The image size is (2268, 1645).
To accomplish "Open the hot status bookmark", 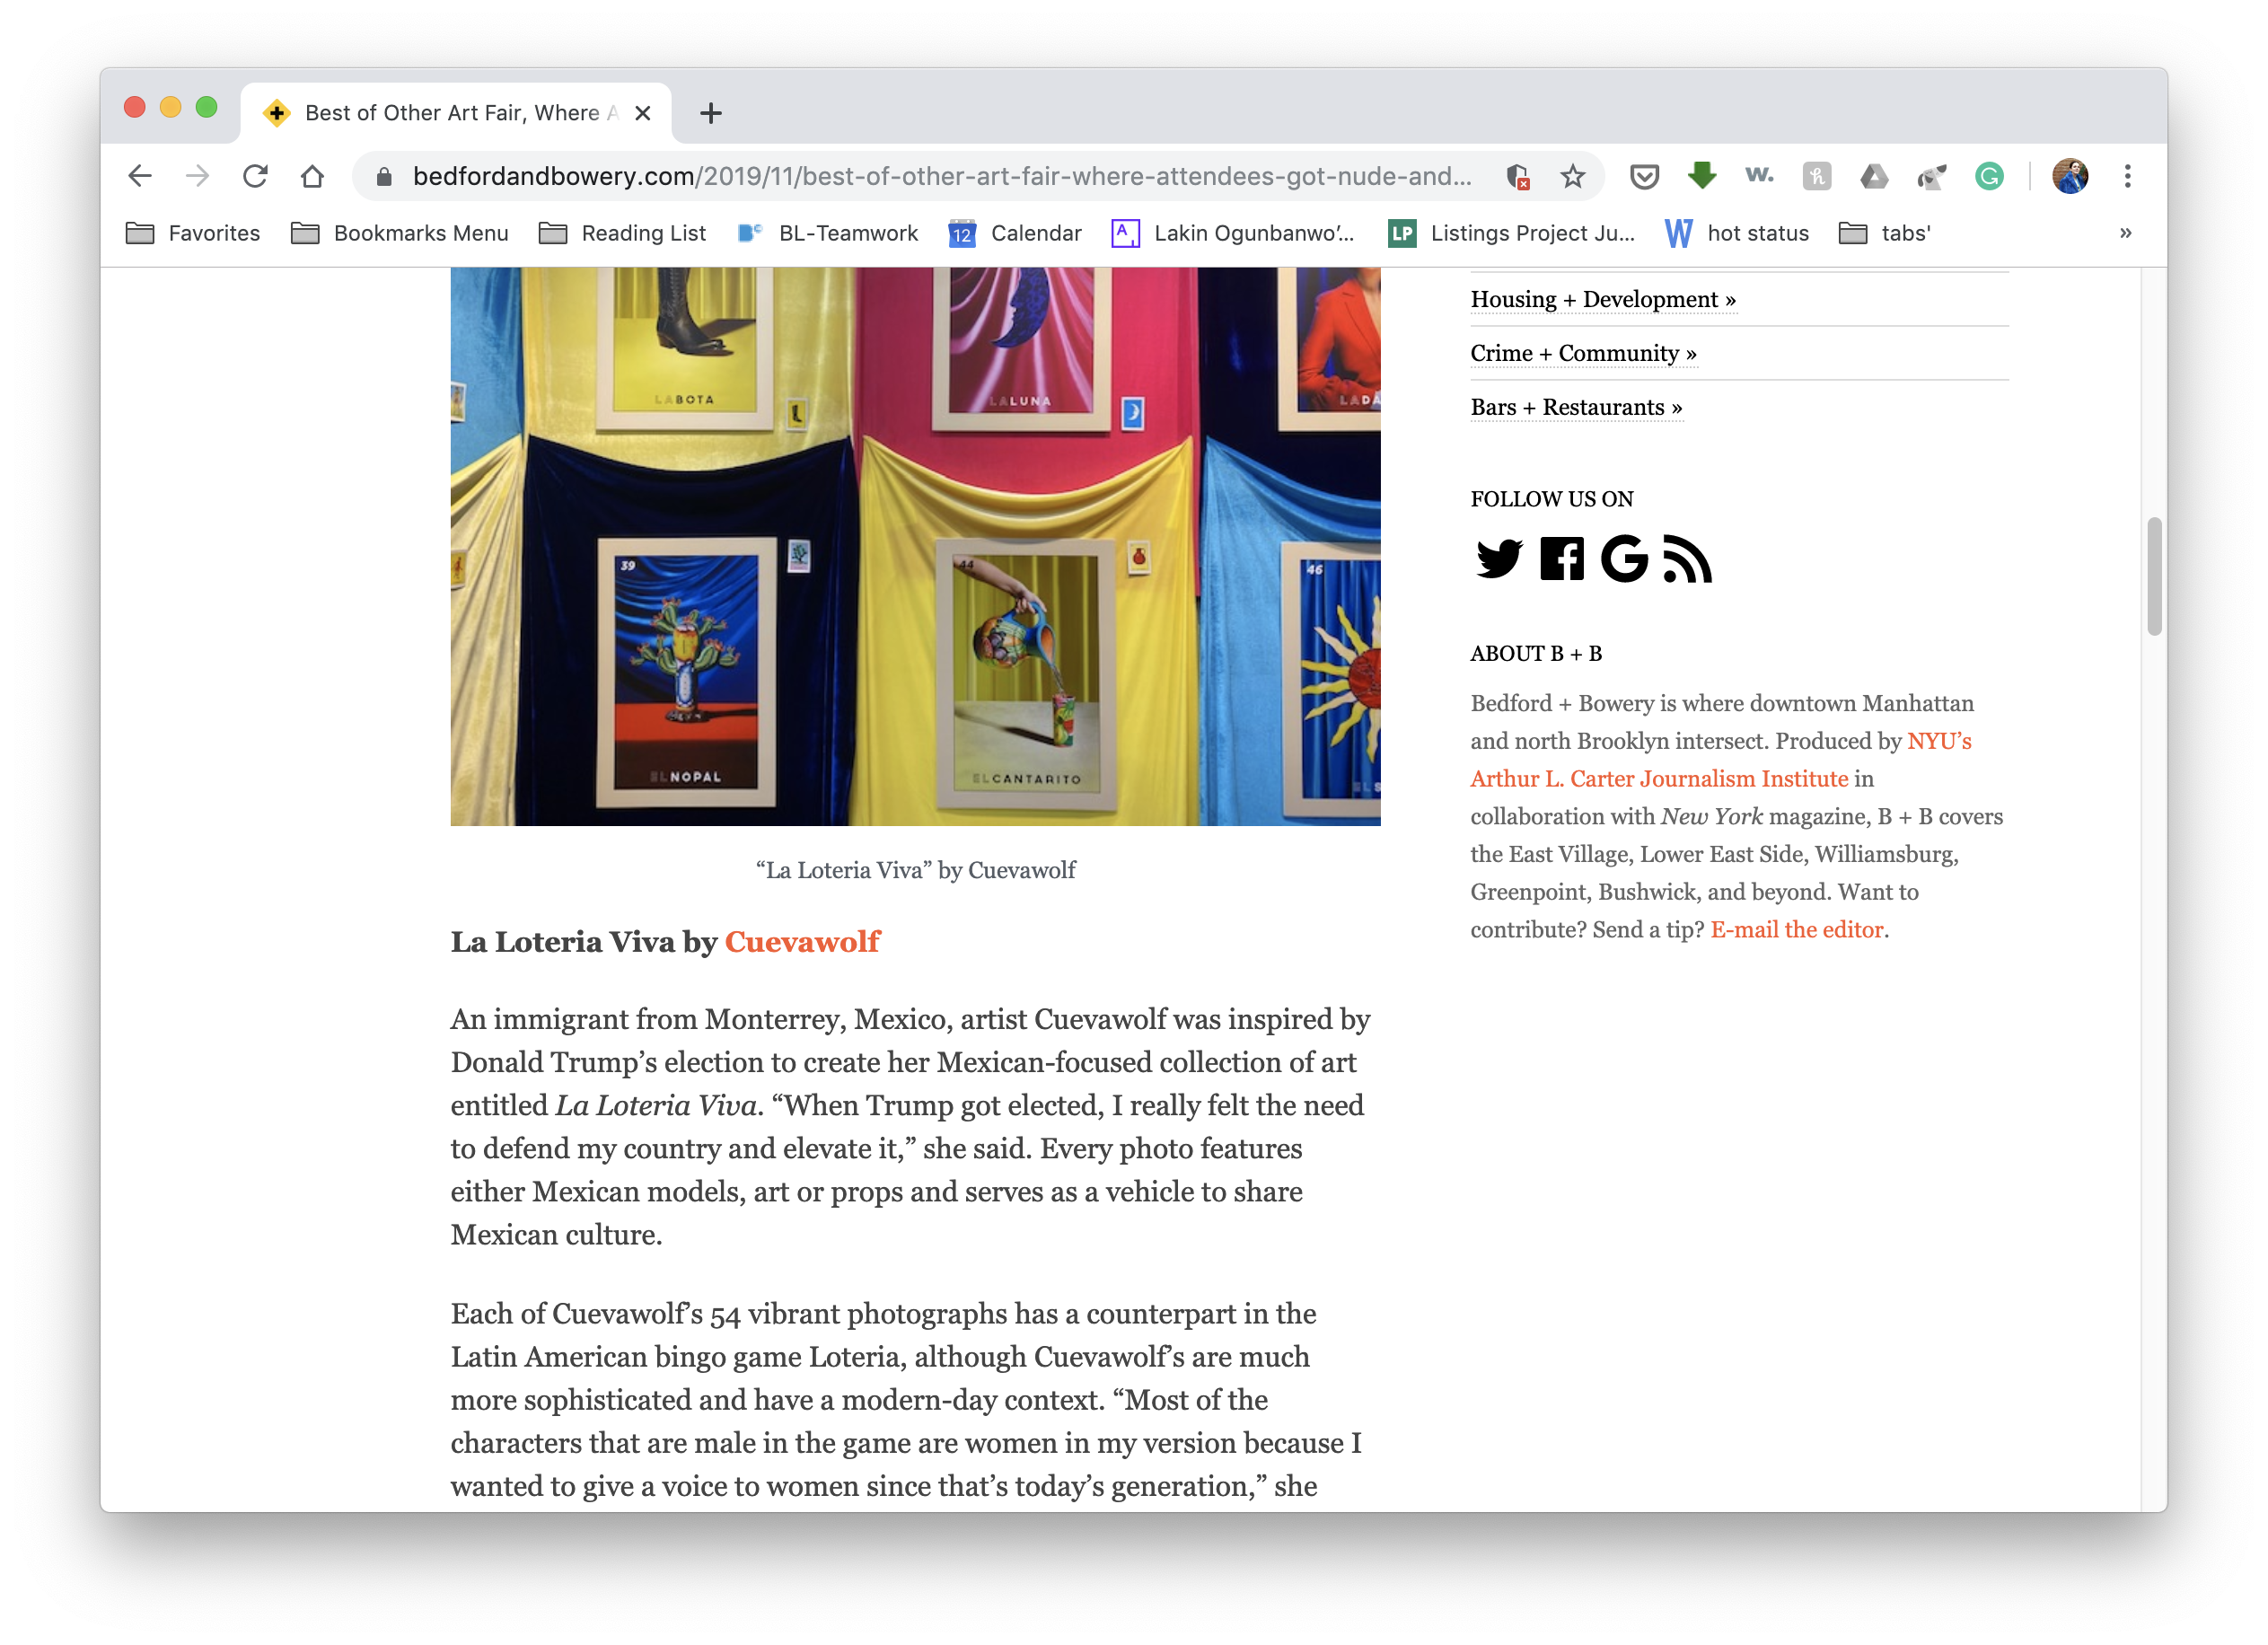I will click(1737, 233).
